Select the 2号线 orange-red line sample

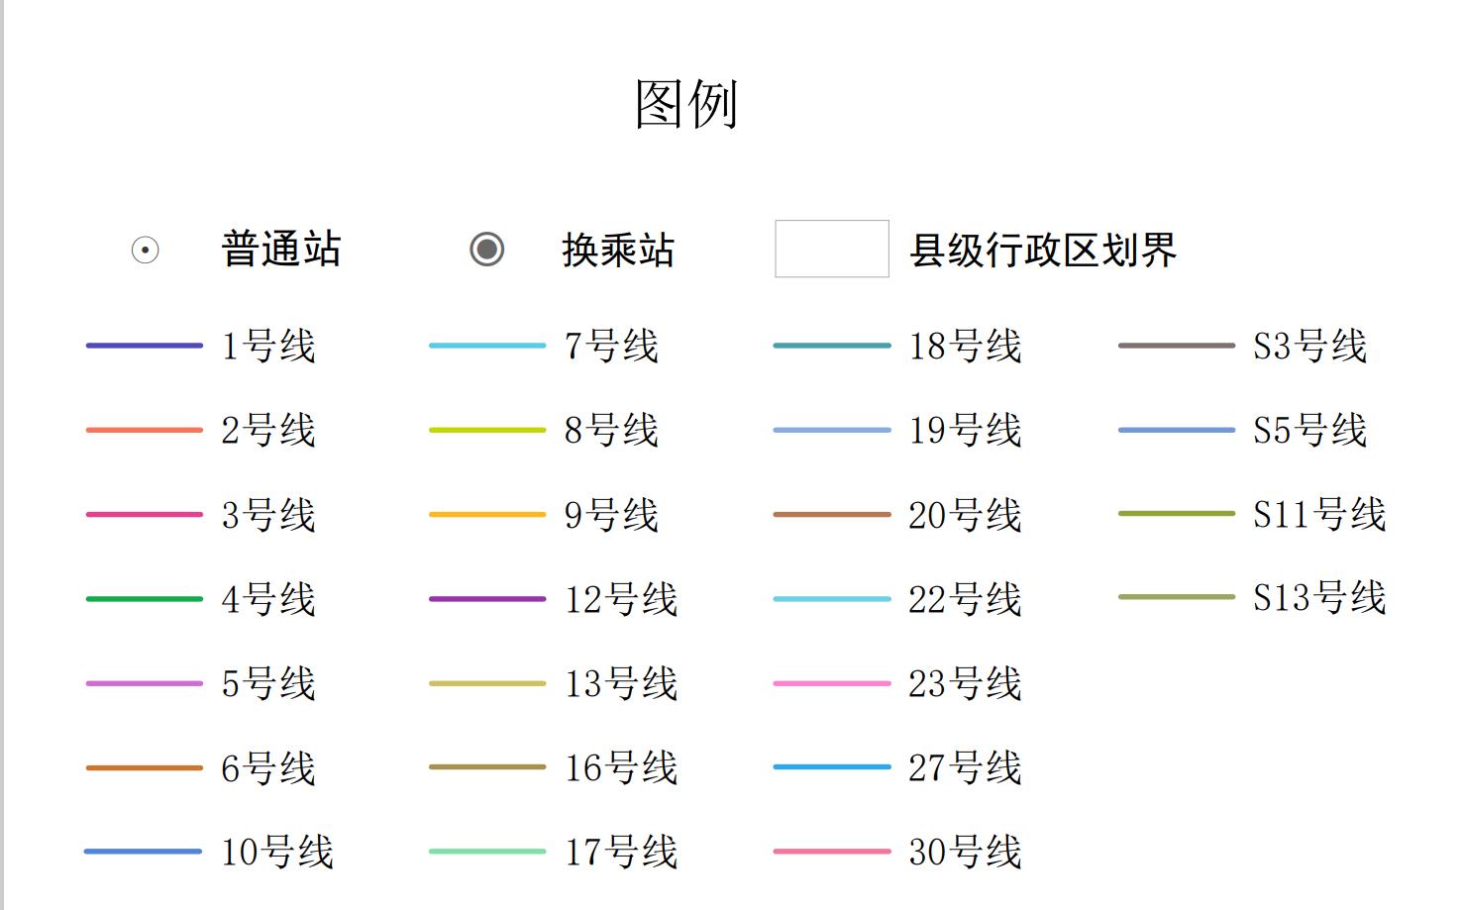point(144,430)
